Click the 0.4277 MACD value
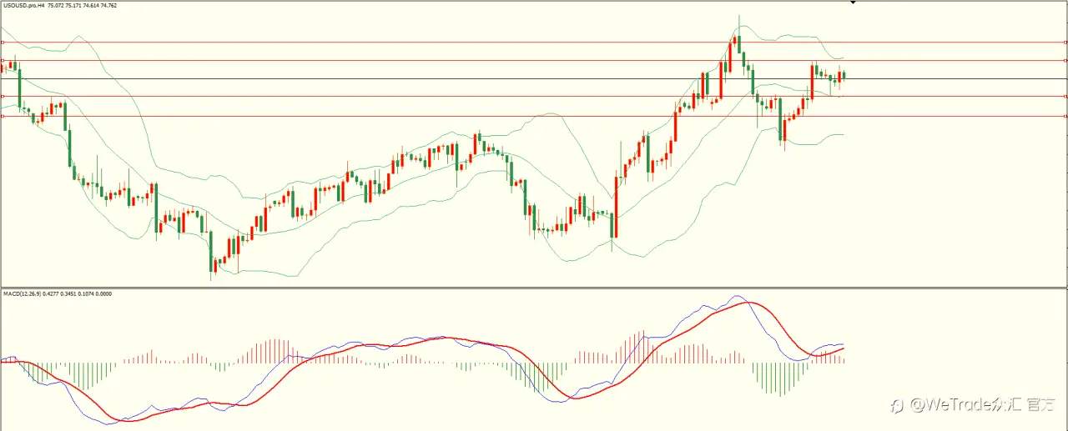 51,293
